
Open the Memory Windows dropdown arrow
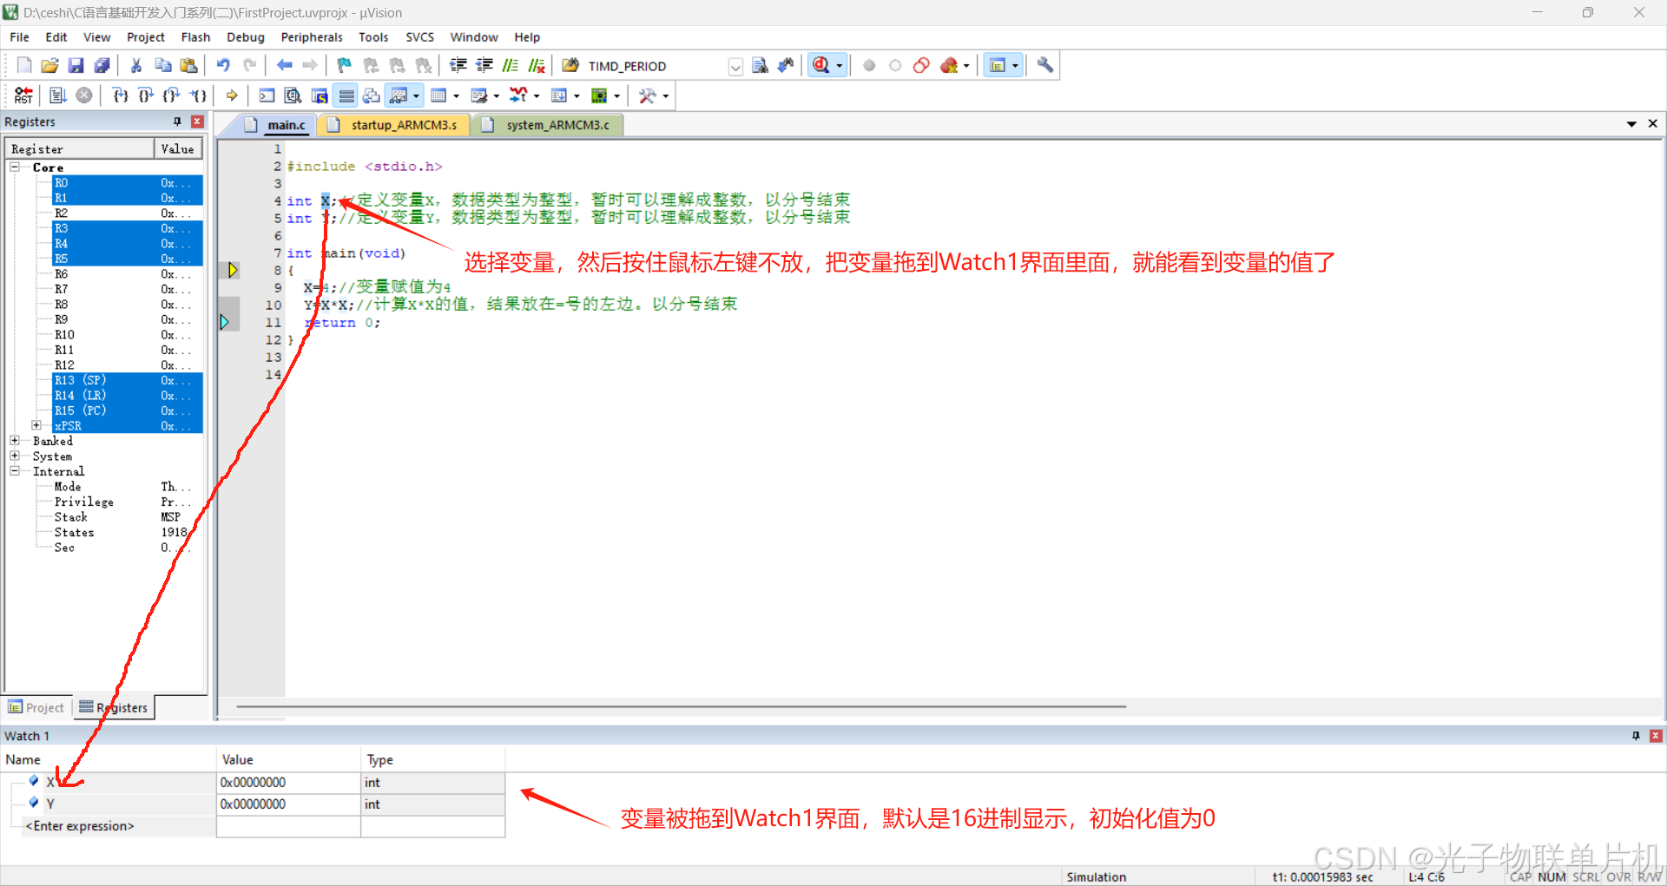pyautogui.click(x=457, y=96)
